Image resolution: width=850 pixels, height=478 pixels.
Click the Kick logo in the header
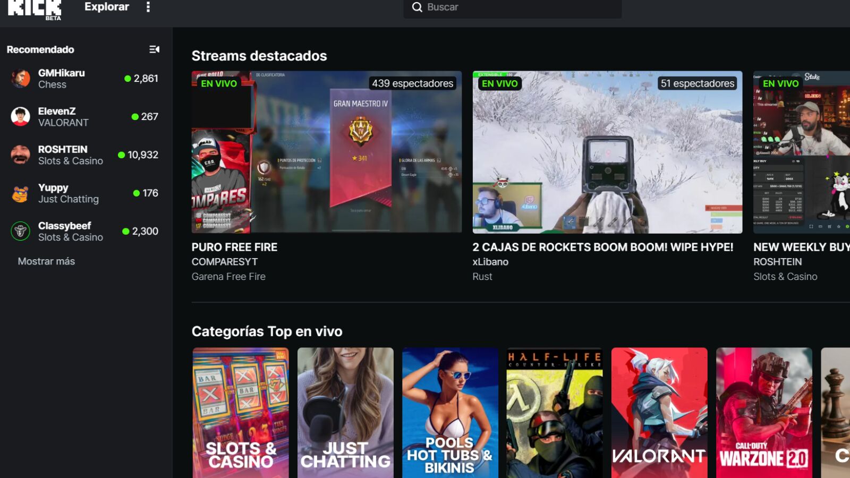pos(35,9)
